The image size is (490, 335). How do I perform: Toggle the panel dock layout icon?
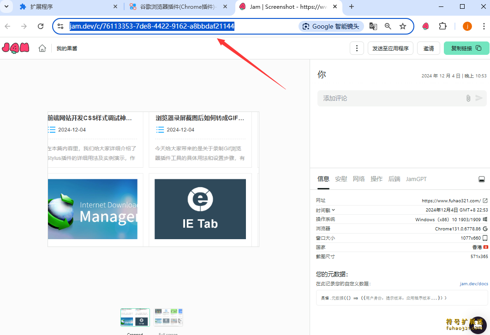482,179
